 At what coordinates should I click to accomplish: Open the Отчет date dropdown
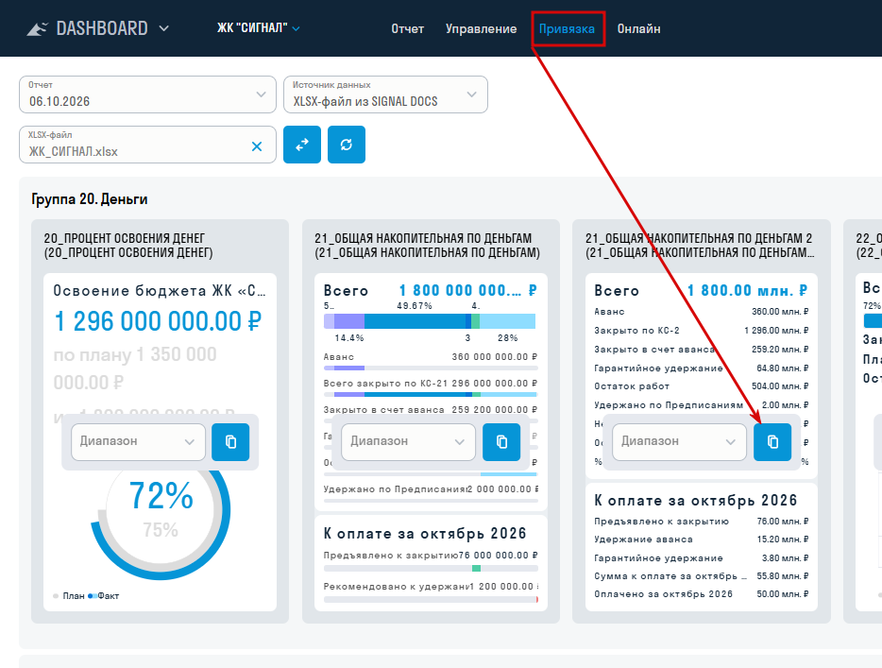pos(147,94)
